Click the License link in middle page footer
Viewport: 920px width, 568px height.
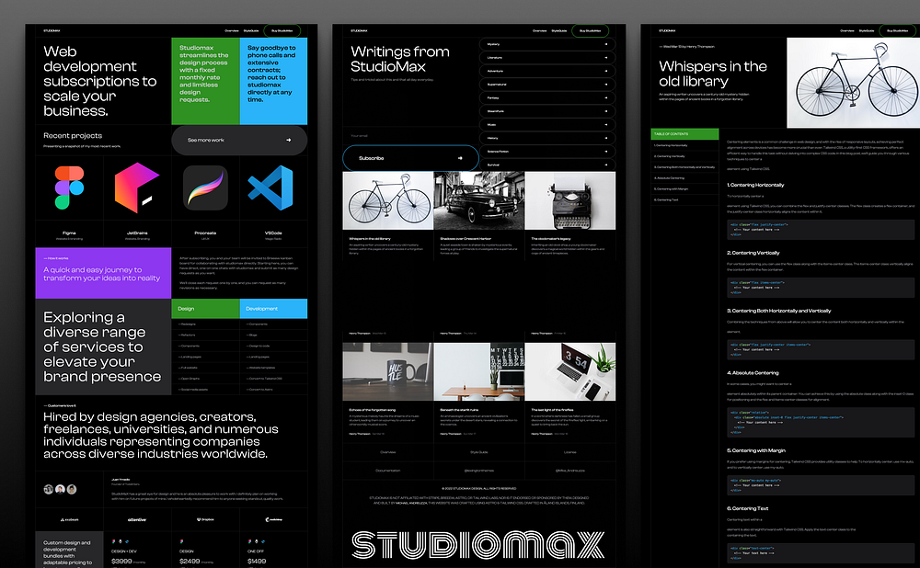570,452
